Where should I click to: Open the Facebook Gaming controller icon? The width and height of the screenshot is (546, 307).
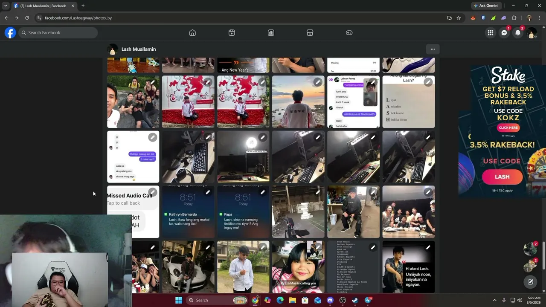click(349, 33)
